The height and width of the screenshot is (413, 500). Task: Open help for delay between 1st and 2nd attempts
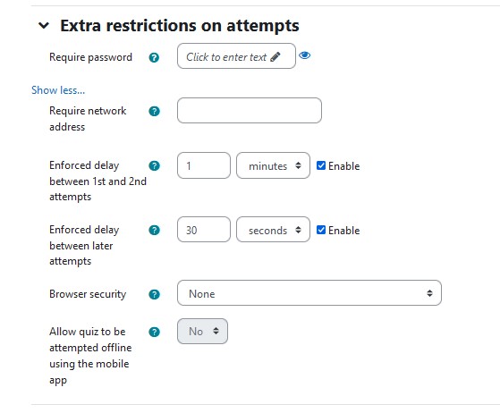(x=155, y=166)
